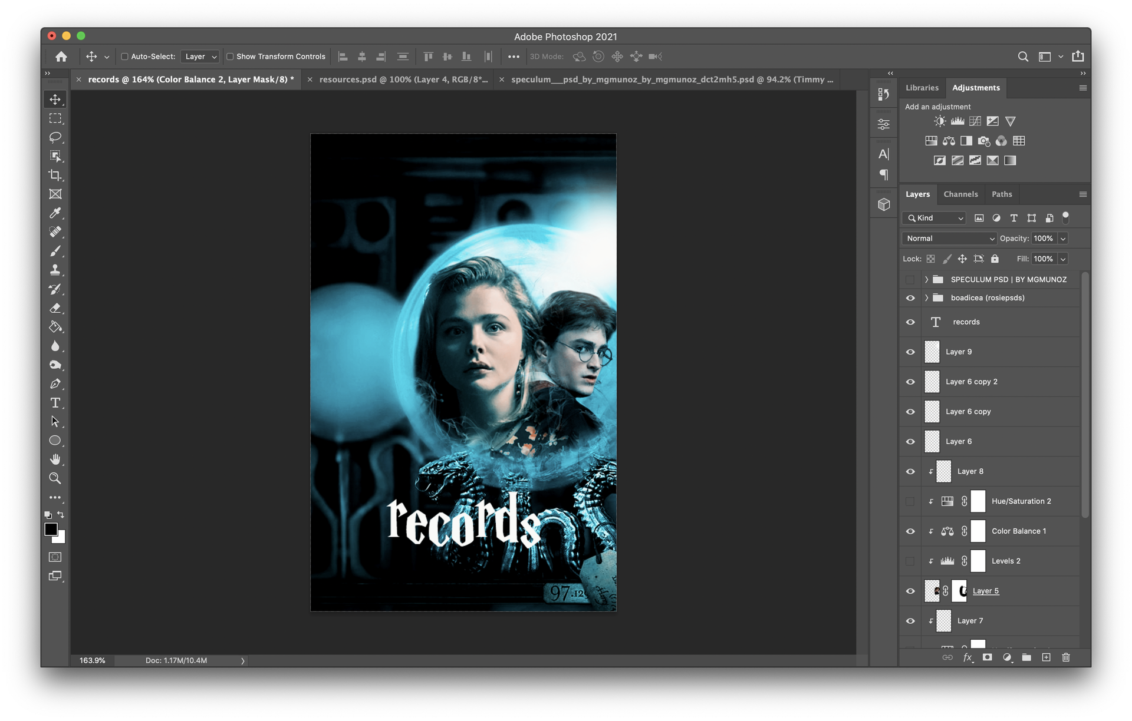
Task: Hide the records text layer
Action: pyautogui.click(x=910, y=322)
